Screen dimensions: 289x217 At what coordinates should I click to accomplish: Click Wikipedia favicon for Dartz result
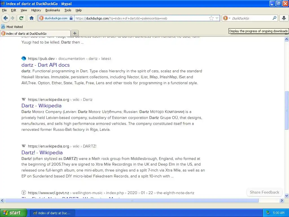pos(24,99)
